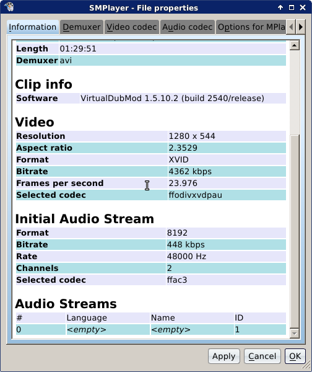Click the rate value 48000 Hz

coord(186,257)
